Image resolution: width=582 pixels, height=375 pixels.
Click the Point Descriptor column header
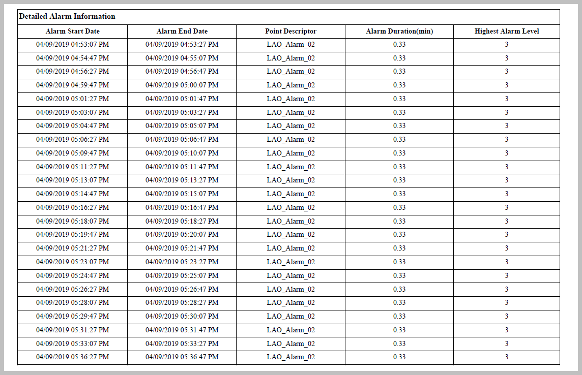point(290,31)
